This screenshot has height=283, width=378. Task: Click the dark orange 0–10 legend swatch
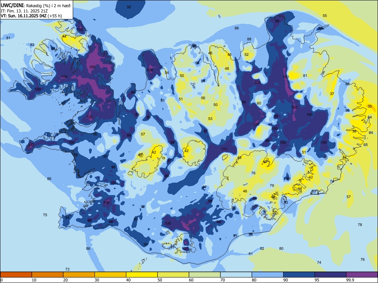pyautogui.click(x=16, y=275)
